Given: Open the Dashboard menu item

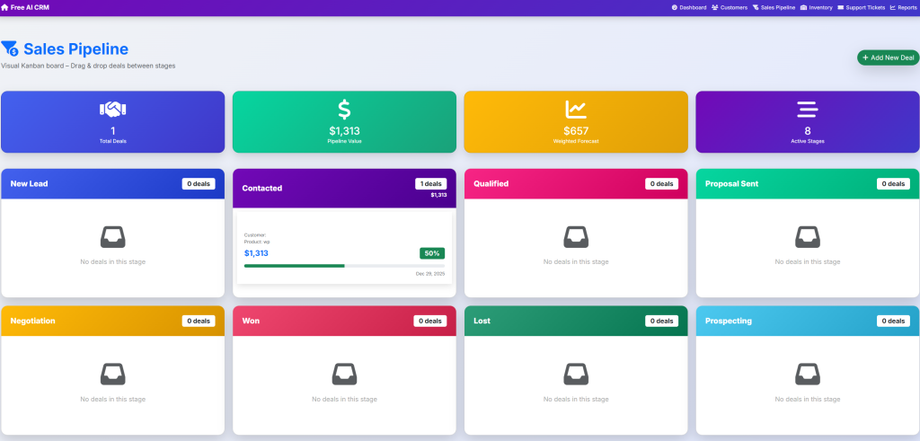Looking at the screenshot, I should tap(689, 7).
